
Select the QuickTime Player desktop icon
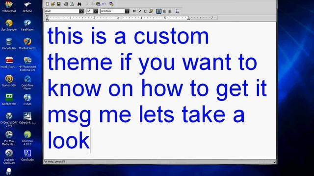point(27,83)
